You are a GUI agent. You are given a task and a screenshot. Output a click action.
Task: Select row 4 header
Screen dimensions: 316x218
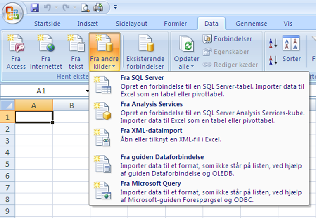tap(7, 152)
